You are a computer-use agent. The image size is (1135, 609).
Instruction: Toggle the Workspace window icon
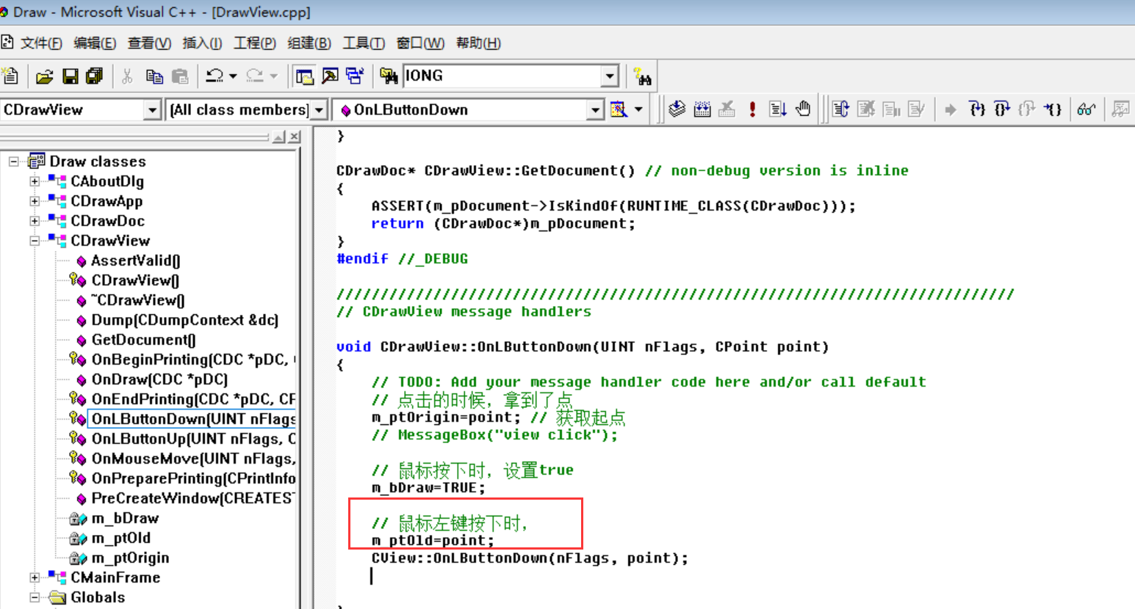click(304, 76)
